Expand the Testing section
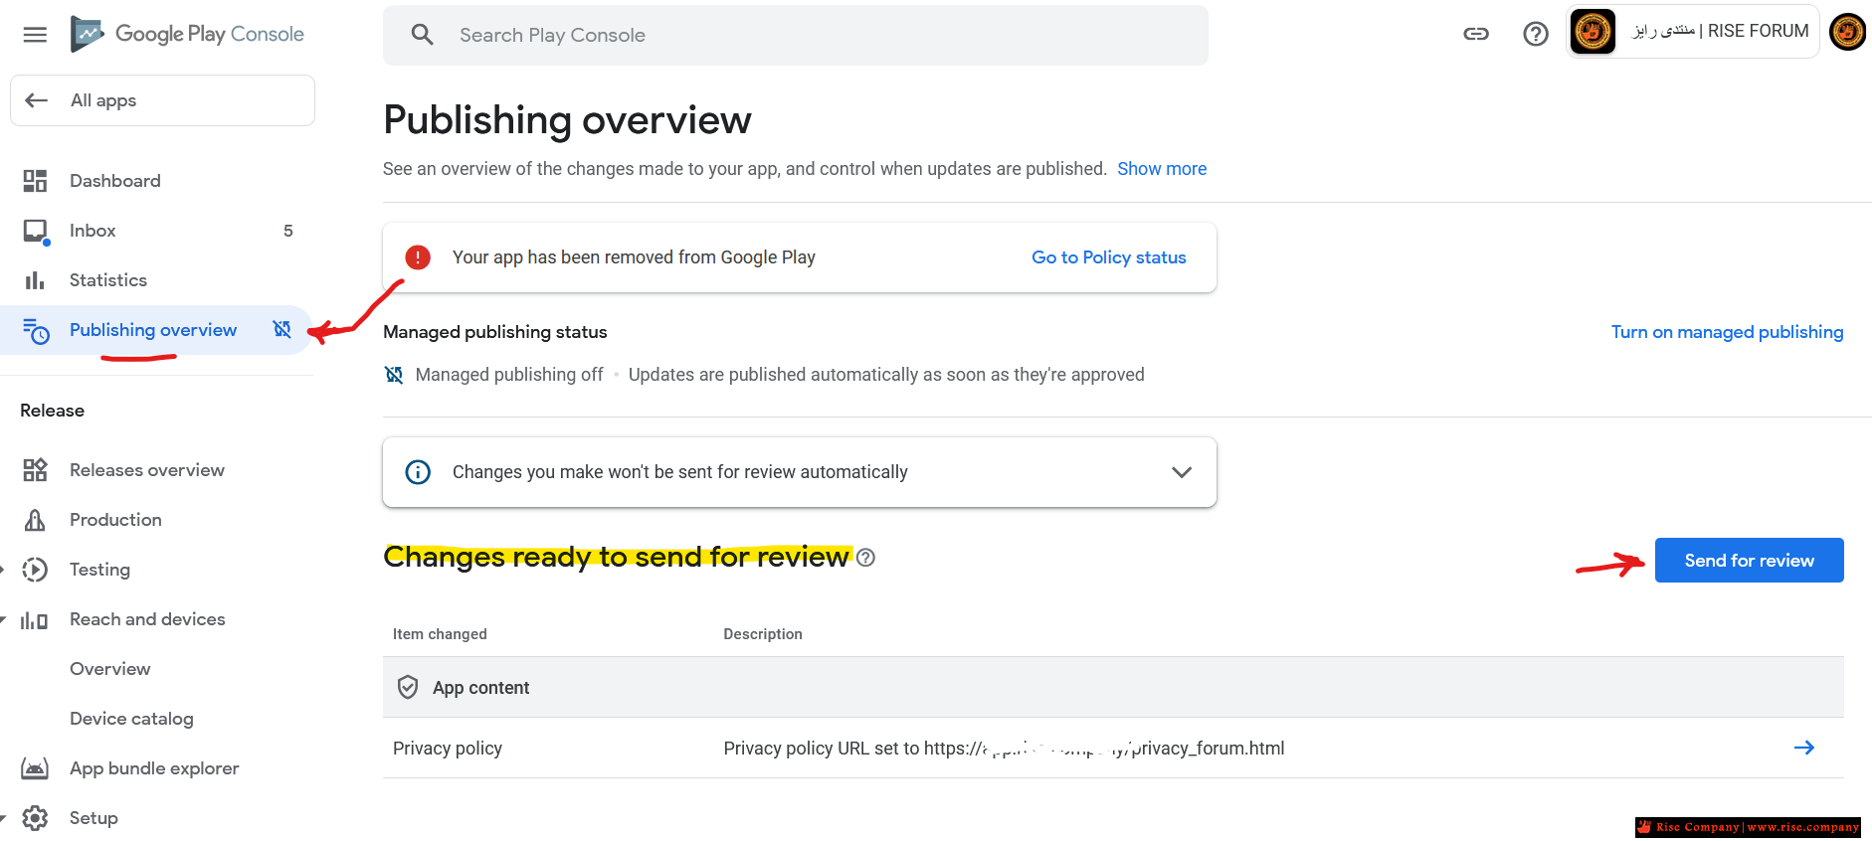The height and width of the screenshot is (841, 1872). tap(3, 570)
